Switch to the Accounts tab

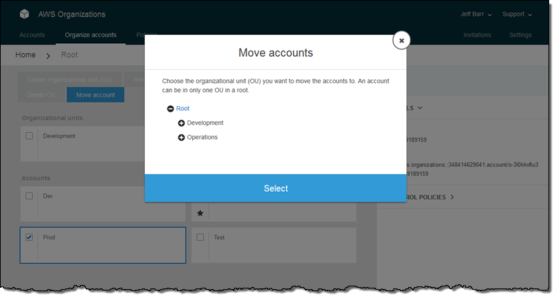tap(32, 35)
